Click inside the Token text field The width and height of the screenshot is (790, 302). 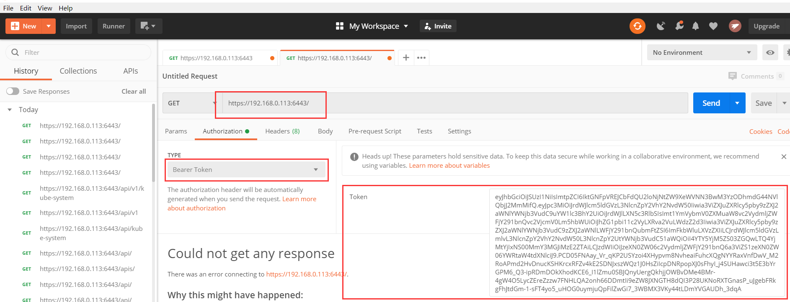point(637,243)
